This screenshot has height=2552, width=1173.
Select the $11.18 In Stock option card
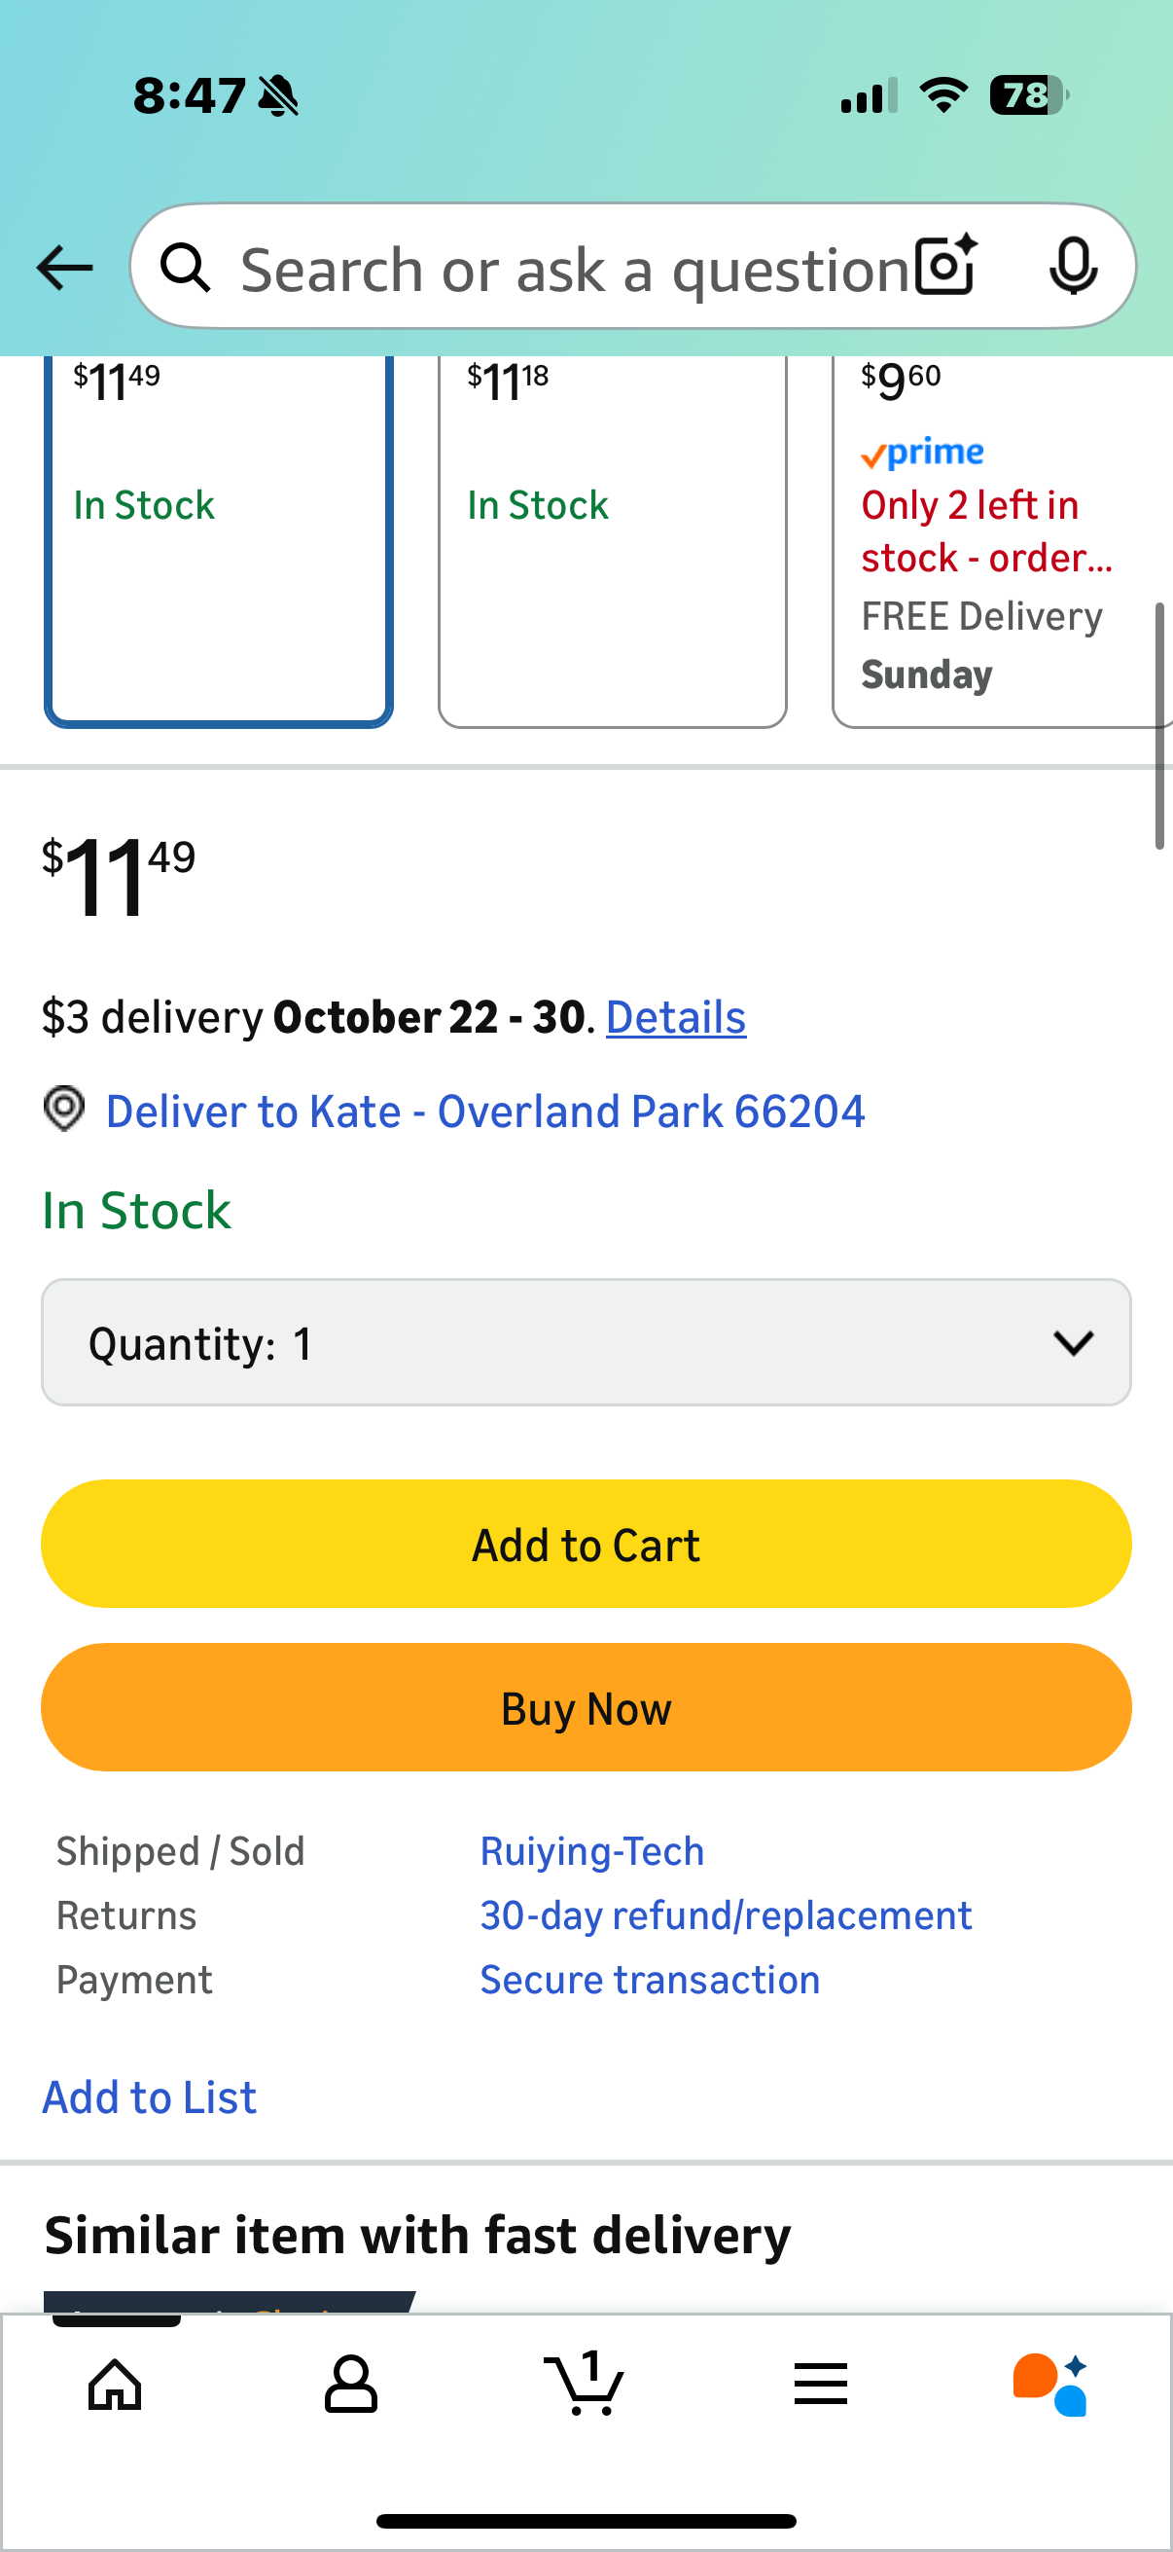[612, 540]
